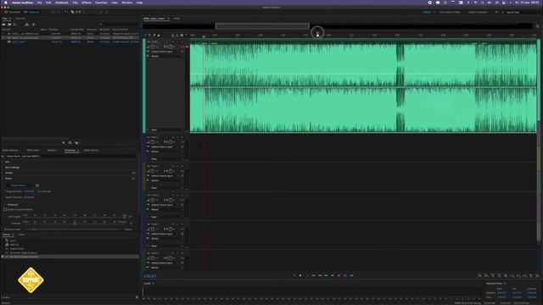Switch to the Markers tab
Screen dimensions: 543x305
tap(52, 151)
